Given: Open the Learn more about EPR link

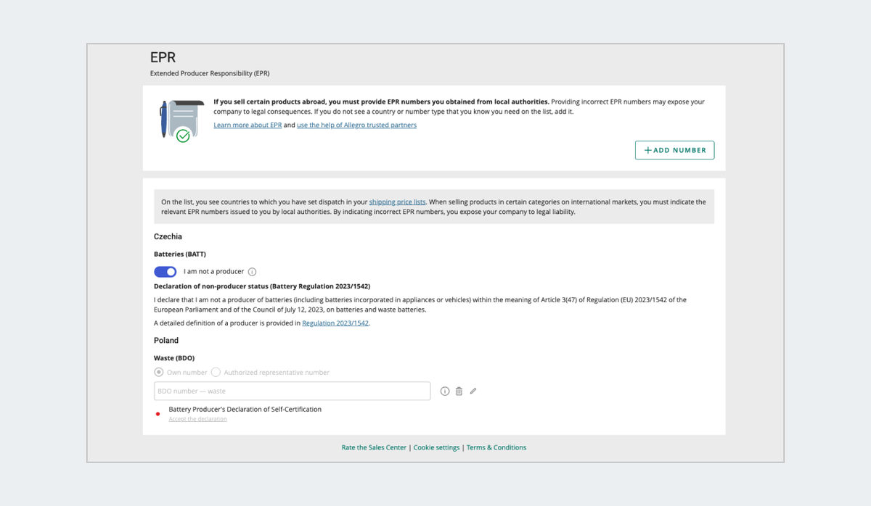Looking at the screenshot, I should point(248,125).
